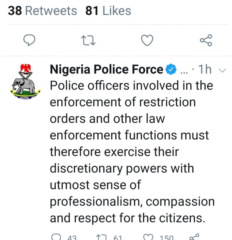Like the Police Force tweet showing 150
The image size is (232, 240).
(148, 237)
